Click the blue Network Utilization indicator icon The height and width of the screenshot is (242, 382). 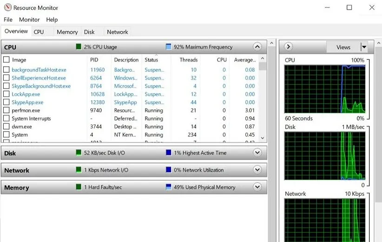tap(169, 170)
